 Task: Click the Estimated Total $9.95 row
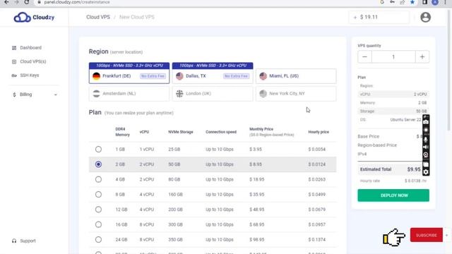(x=391, y=169)
